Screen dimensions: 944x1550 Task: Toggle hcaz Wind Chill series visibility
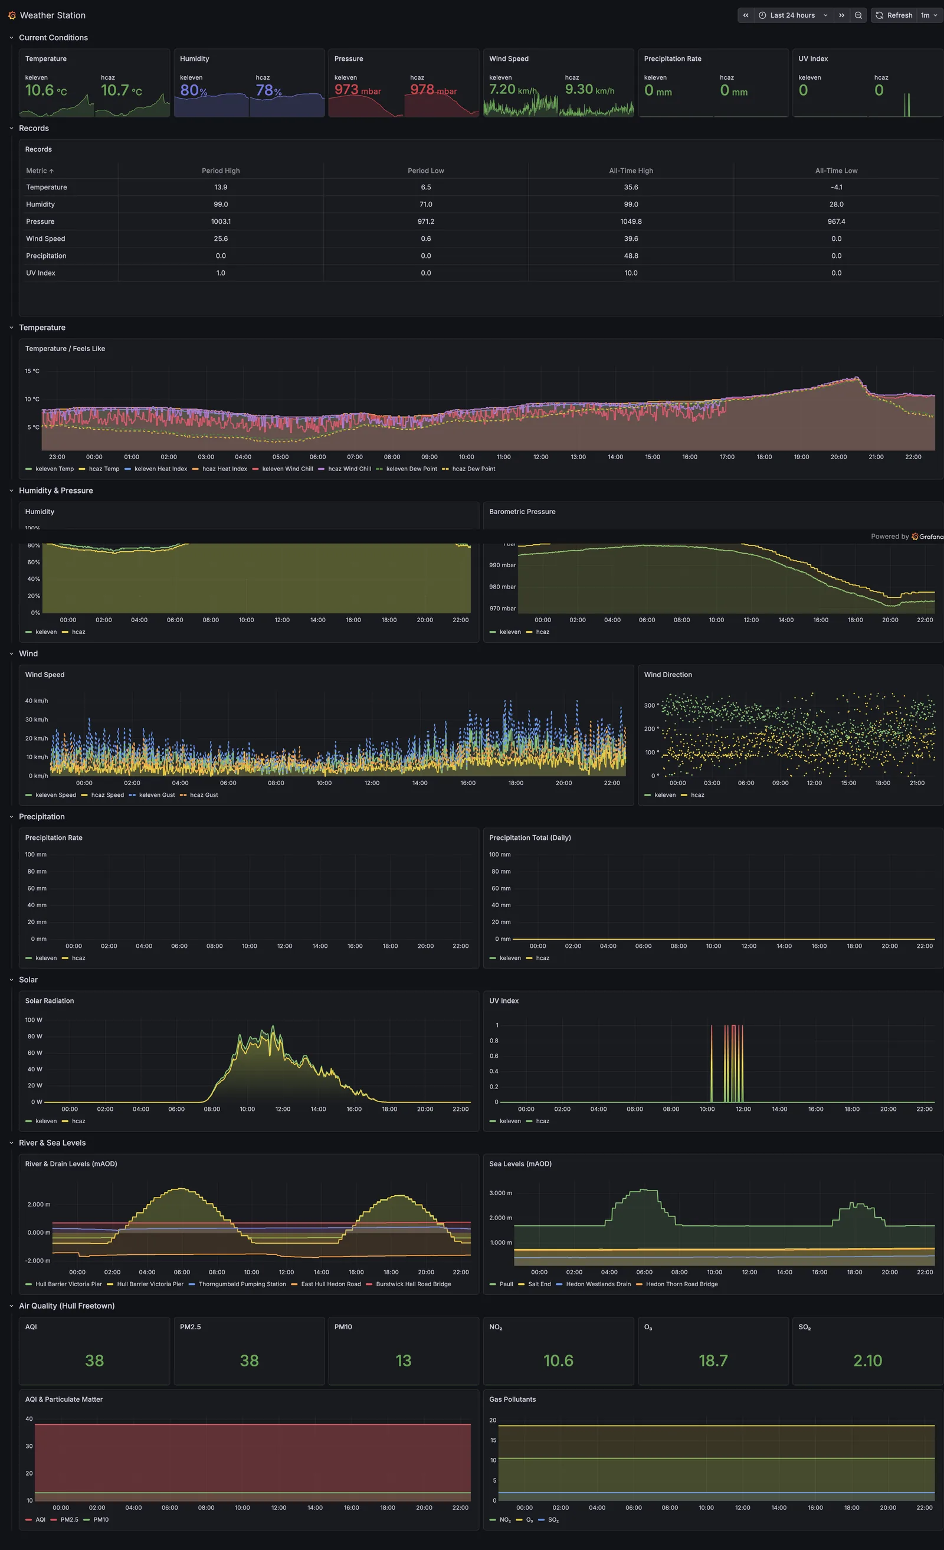pos(349,469)
